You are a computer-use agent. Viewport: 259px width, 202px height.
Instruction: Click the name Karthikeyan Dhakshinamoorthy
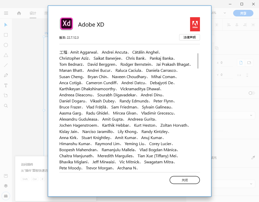click(x=87, y=89)
